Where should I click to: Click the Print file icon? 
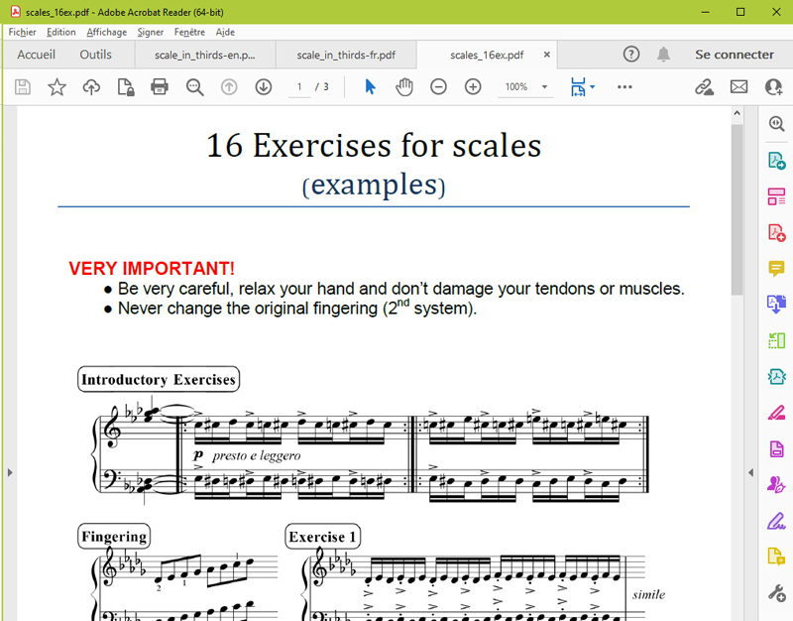159,87
